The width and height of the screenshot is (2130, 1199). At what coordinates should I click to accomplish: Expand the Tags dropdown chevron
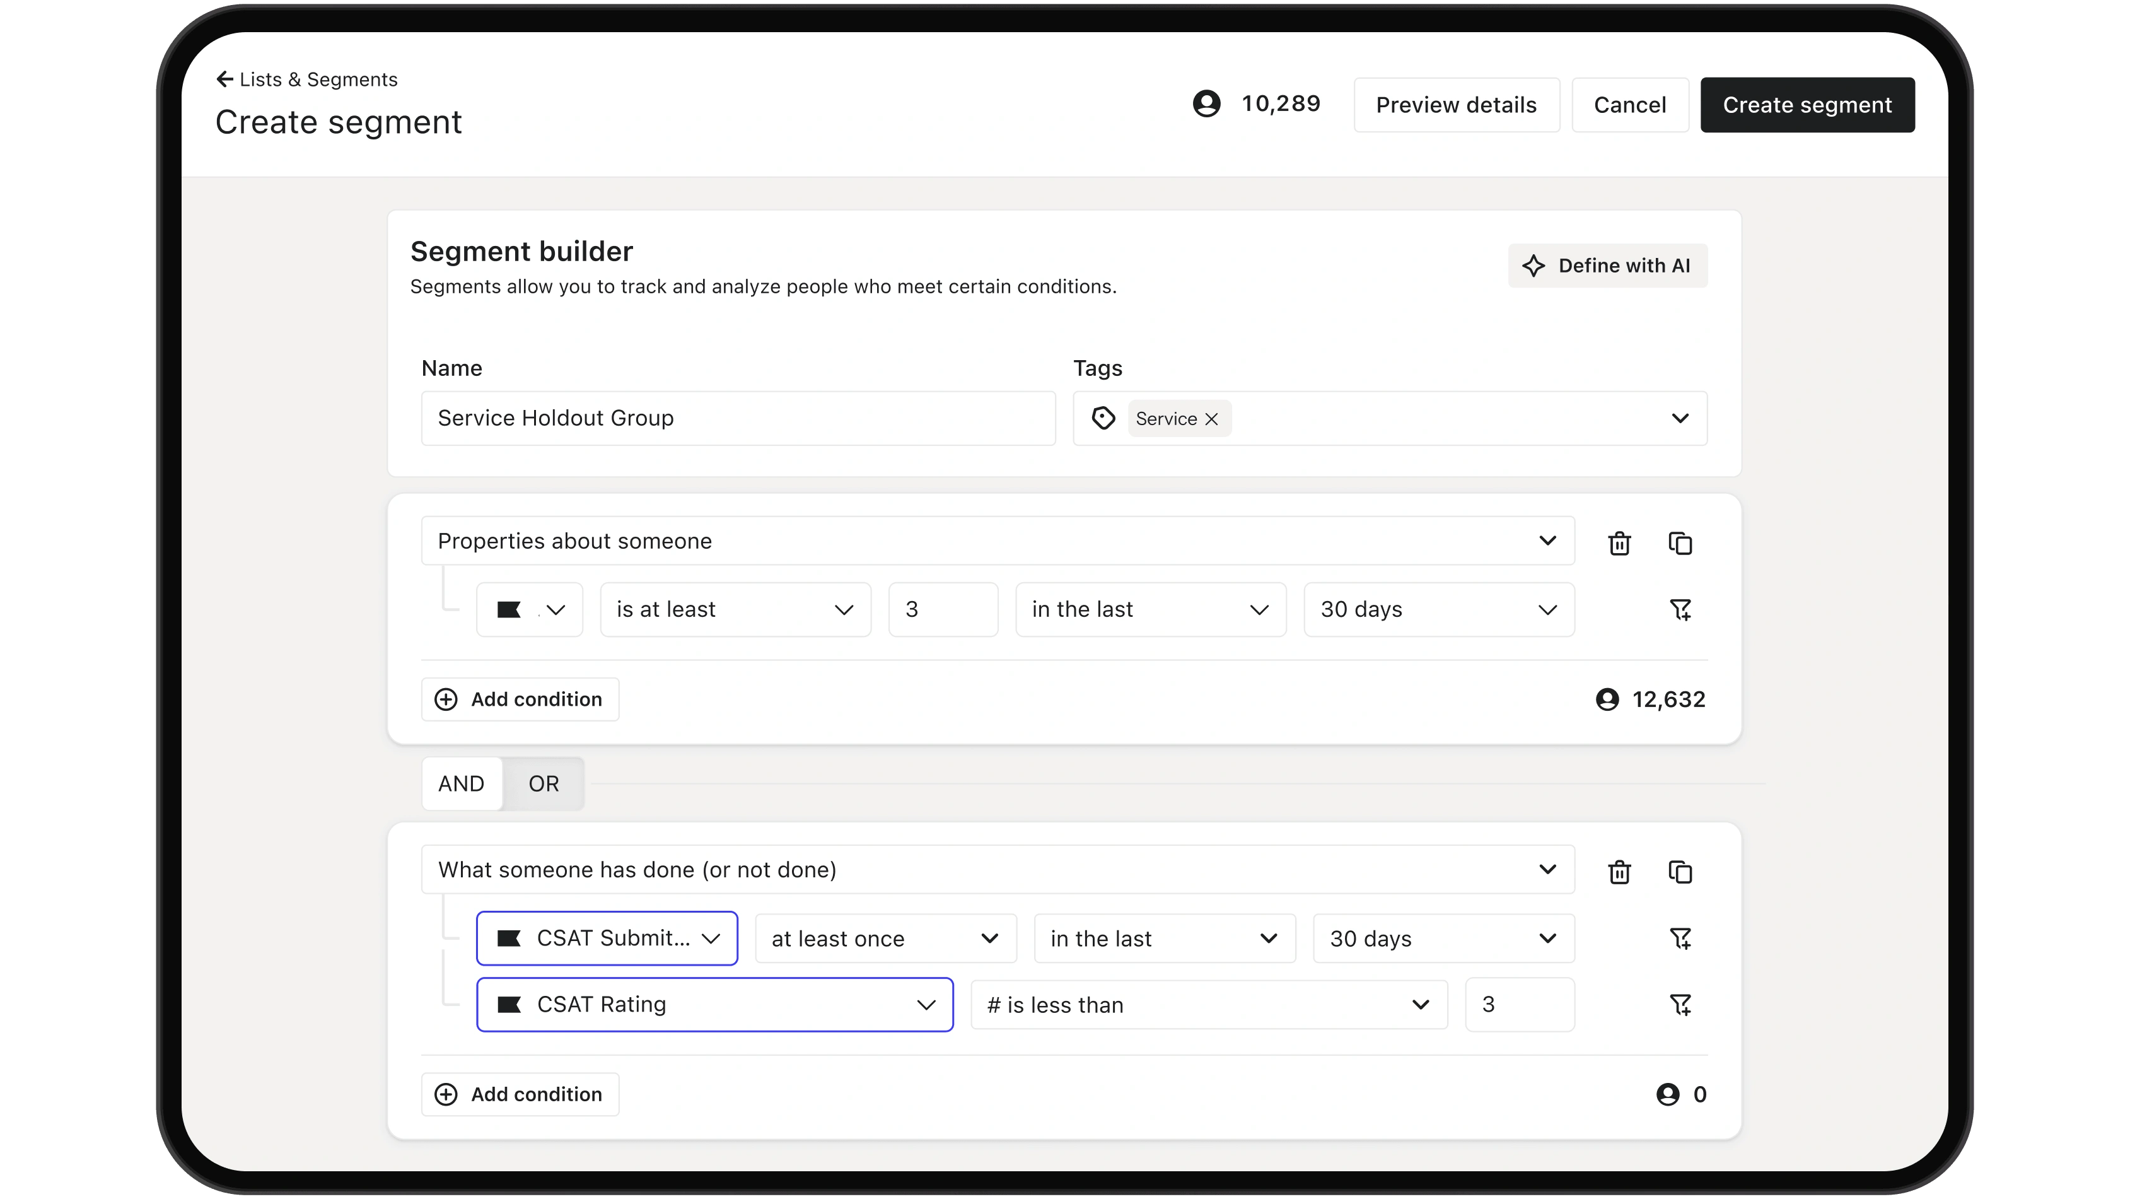click(1679, 418)
